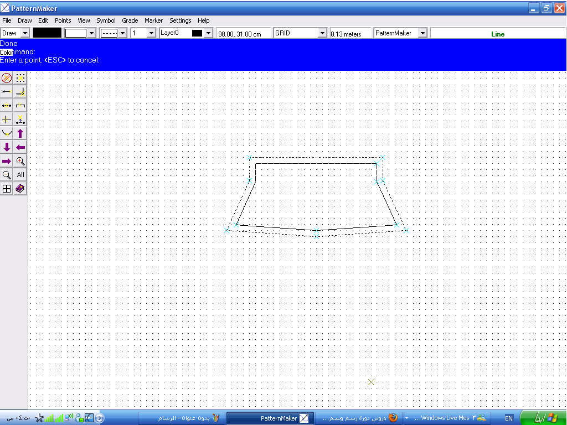Pan the view down with the arrow
Viewport: 567px width, 425px height.
point(7,147)
